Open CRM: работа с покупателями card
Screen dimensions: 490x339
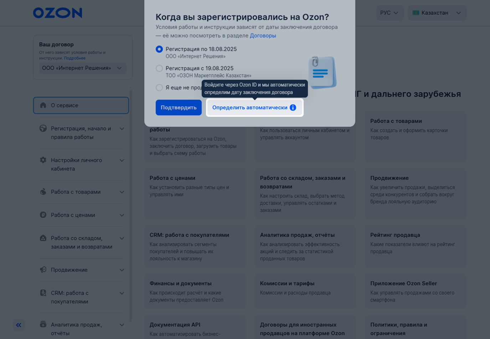(x=195, y=247)
